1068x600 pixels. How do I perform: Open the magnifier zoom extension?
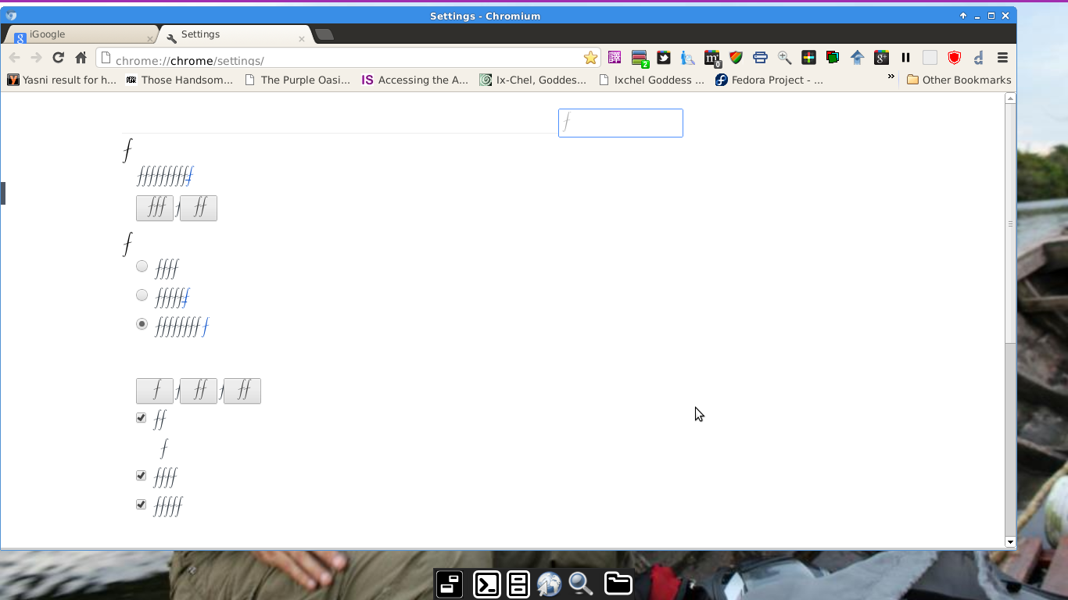click(784, 58)
